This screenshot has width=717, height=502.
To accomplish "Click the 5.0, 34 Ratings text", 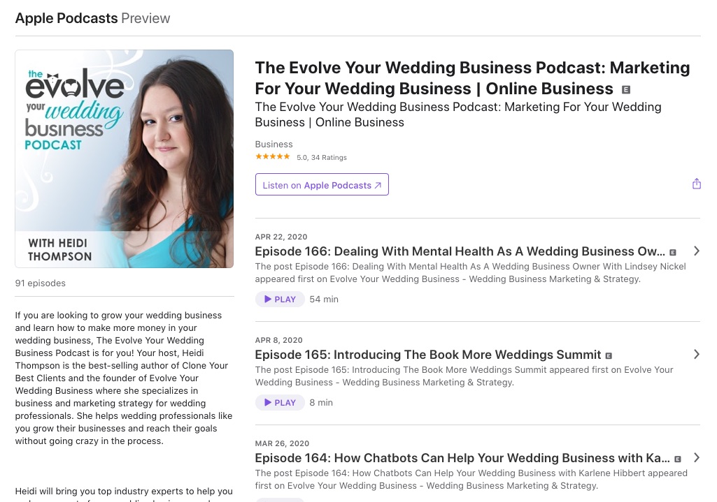I will pos(322,158).
